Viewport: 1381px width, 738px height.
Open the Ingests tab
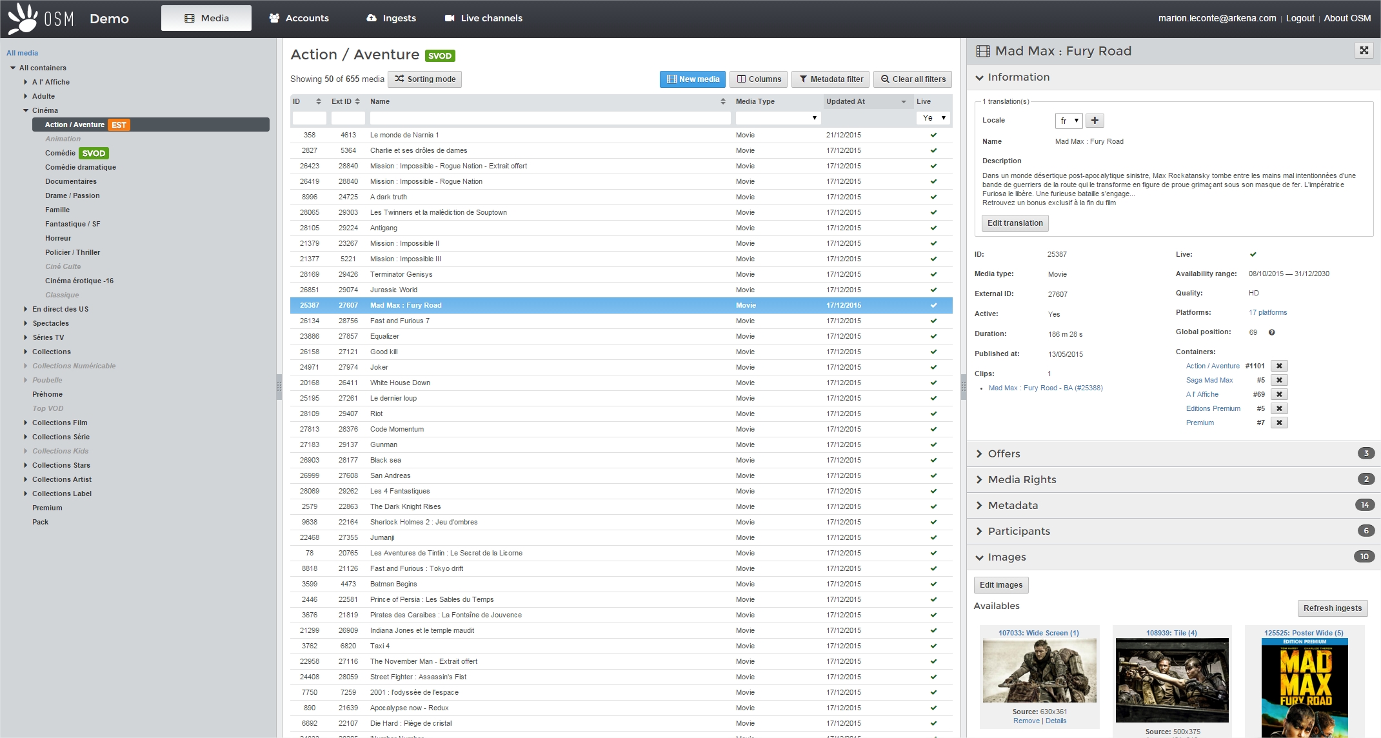[391, 18]
